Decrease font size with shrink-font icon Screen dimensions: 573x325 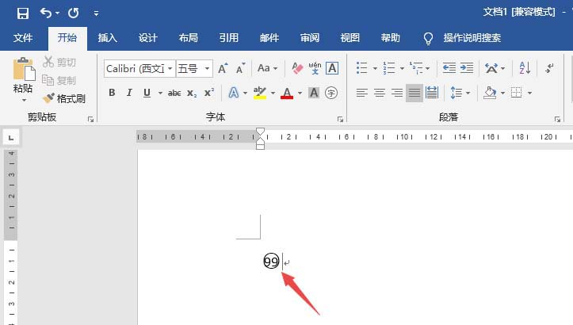240,68
